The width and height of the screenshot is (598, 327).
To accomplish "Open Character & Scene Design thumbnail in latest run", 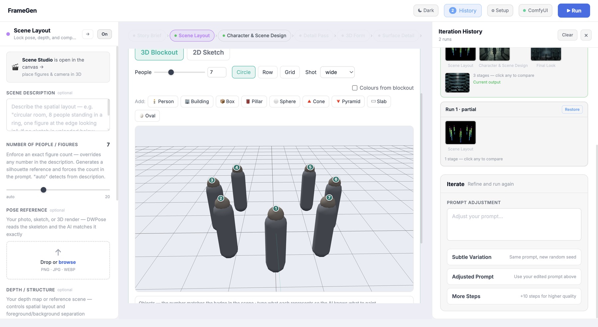I will (495, 54).
